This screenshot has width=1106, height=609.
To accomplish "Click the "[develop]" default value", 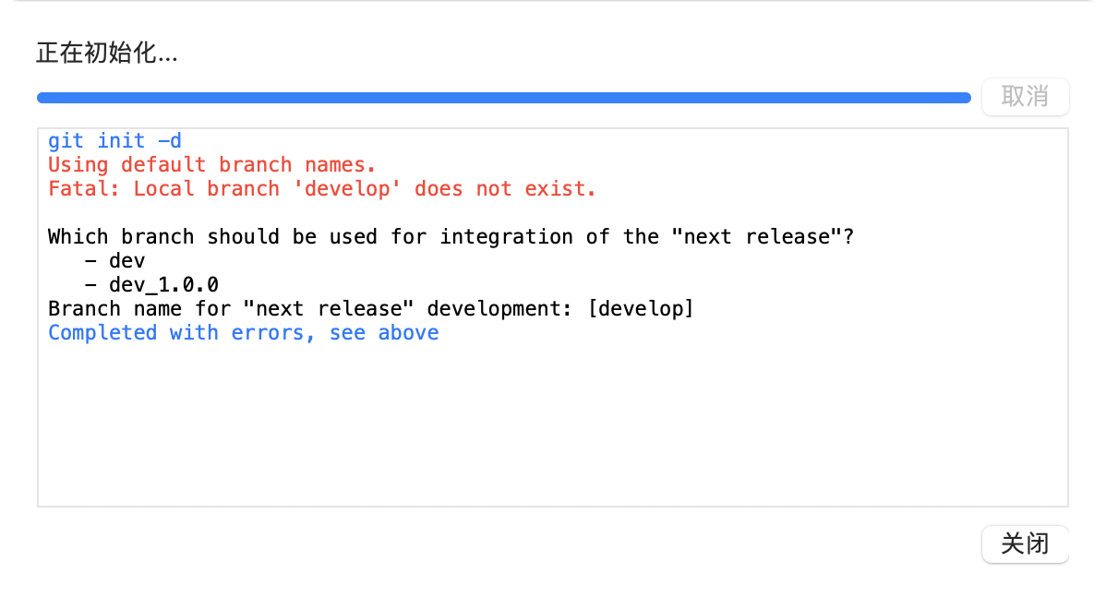I will (x=640, y=309).
